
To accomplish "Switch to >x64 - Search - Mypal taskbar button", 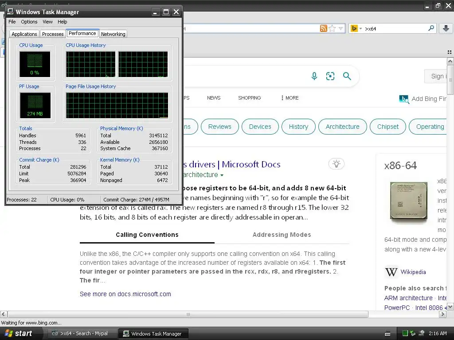I will pyautogui.click(x=82, y=334).
